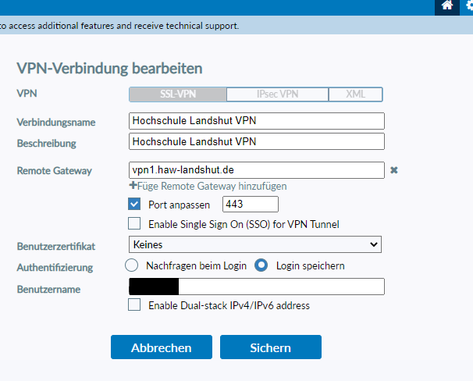Remove remote gateway with the X icon

tap(393, 170)
